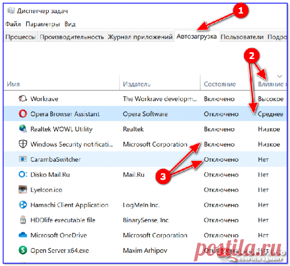Click Включено status in Realtek row
This screenshot has height=266, width=290.
pos(219,129)
